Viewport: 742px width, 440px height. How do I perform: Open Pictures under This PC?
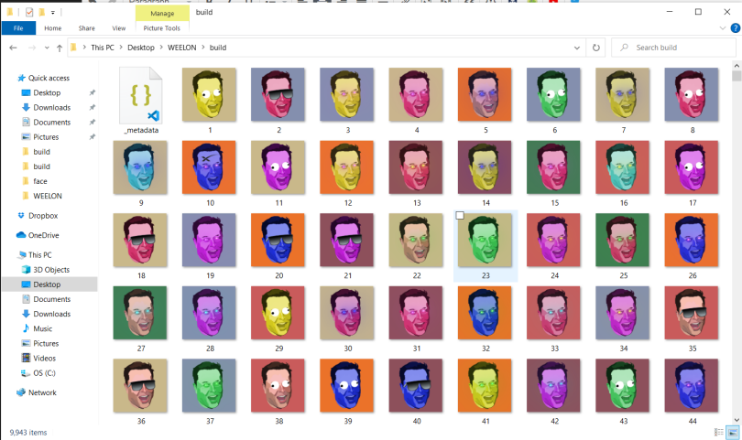(40, 343)
